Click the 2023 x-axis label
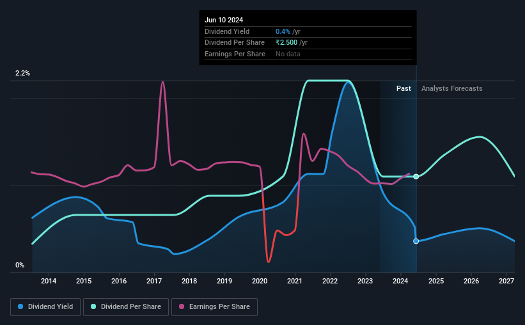The width and height of the screenshot is (525, 325). tap(365, 281)
